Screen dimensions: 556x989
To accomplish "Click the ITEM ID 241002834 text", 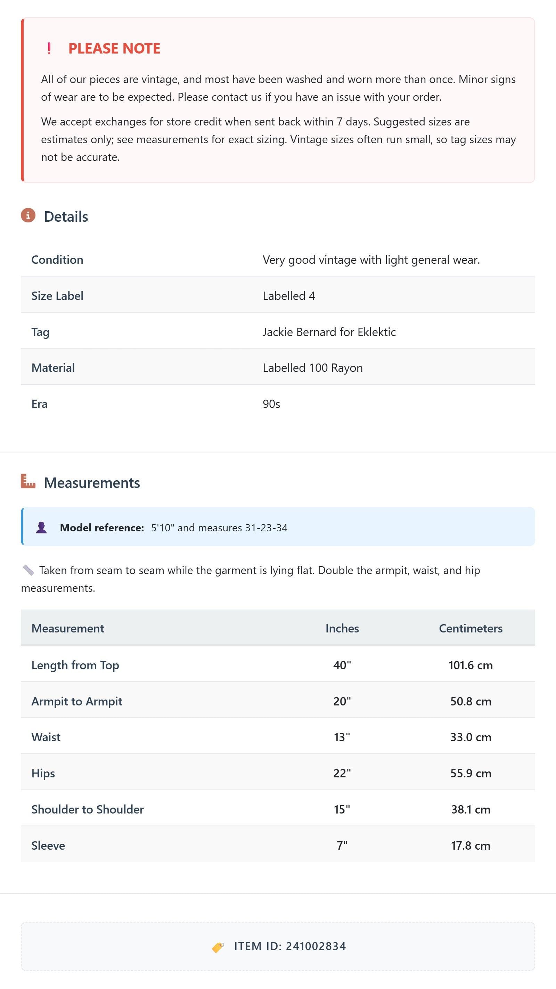I will (290, 946).
